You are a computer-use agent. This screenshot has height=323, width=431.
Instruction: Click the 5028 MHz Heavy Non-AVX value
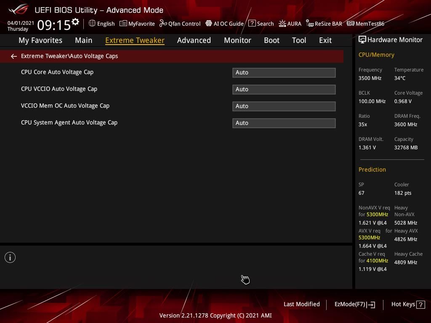406,223
